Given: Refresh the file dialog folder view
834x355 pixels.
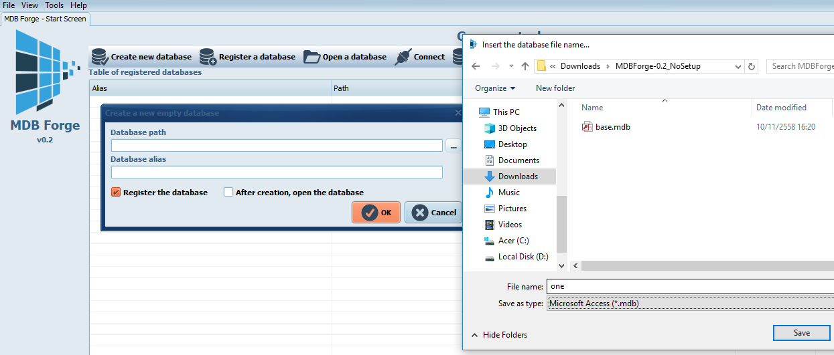Looking at the screenshot, I should (752, 66).
